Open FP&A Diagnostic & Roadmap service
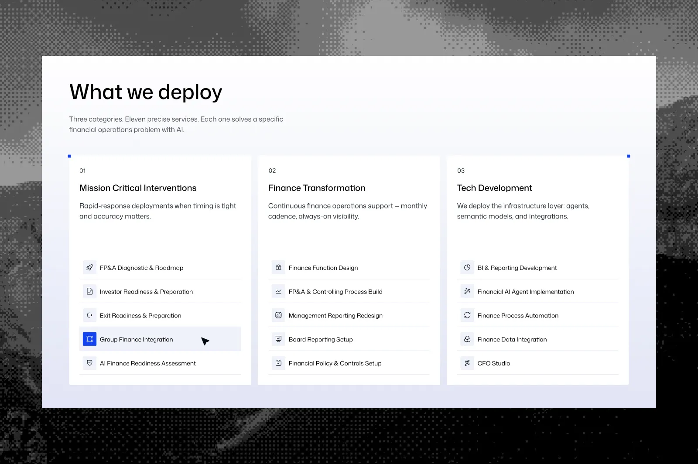 coord(160,267)
